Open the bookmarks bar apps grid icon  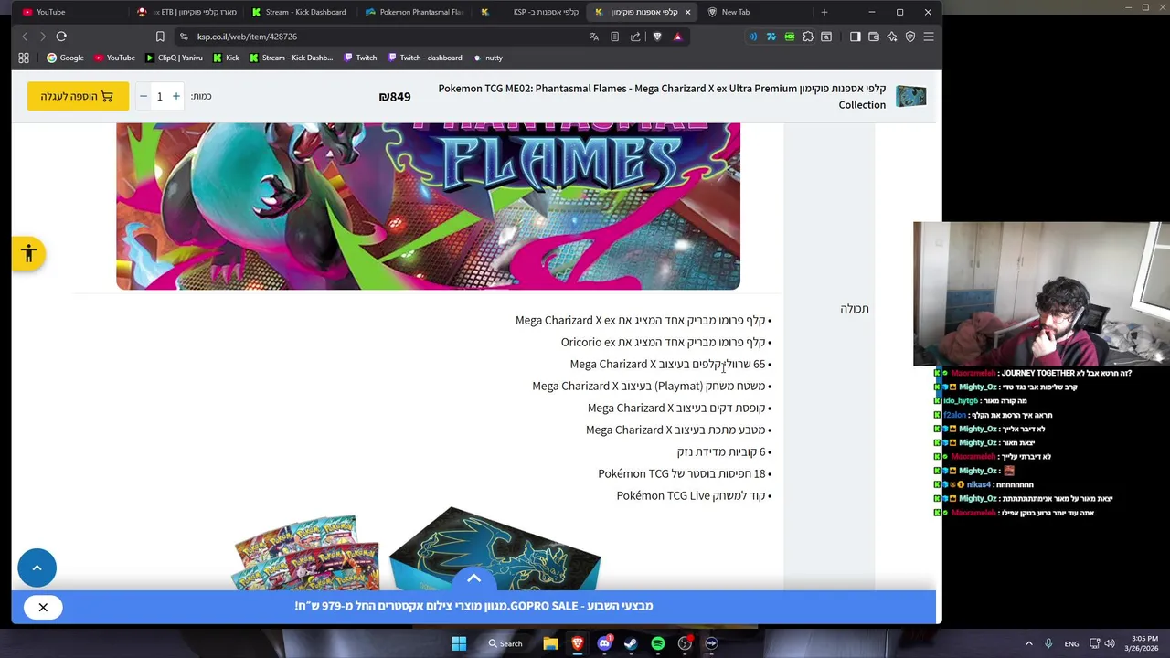pyautogui.click(x=24, y=58)
